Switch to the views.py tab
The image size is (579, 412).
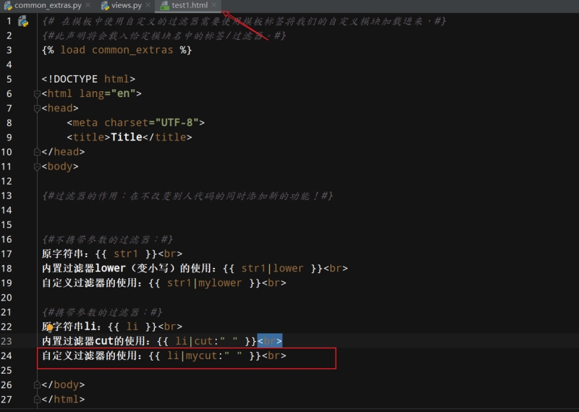point(126,5)
